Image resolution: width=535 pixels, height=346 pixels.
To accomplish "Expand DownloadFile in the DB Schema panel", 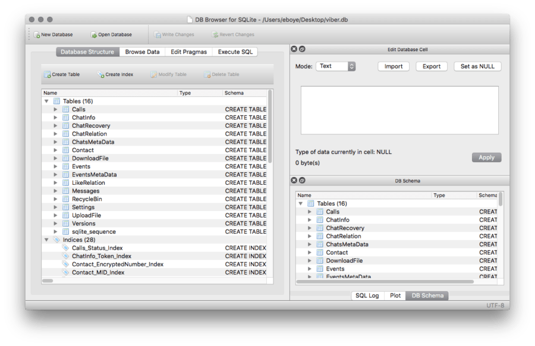I will point(310,261).
